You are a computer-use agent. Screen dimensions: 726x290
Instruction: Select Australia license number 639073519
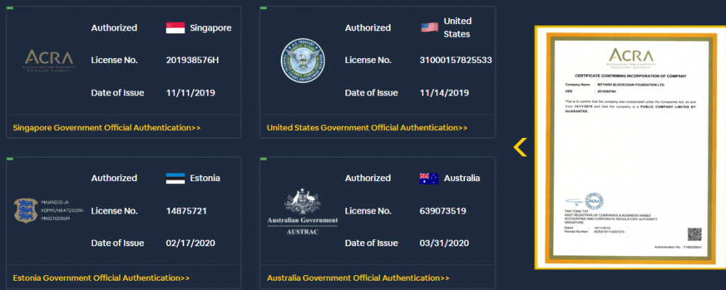(442, 211)
